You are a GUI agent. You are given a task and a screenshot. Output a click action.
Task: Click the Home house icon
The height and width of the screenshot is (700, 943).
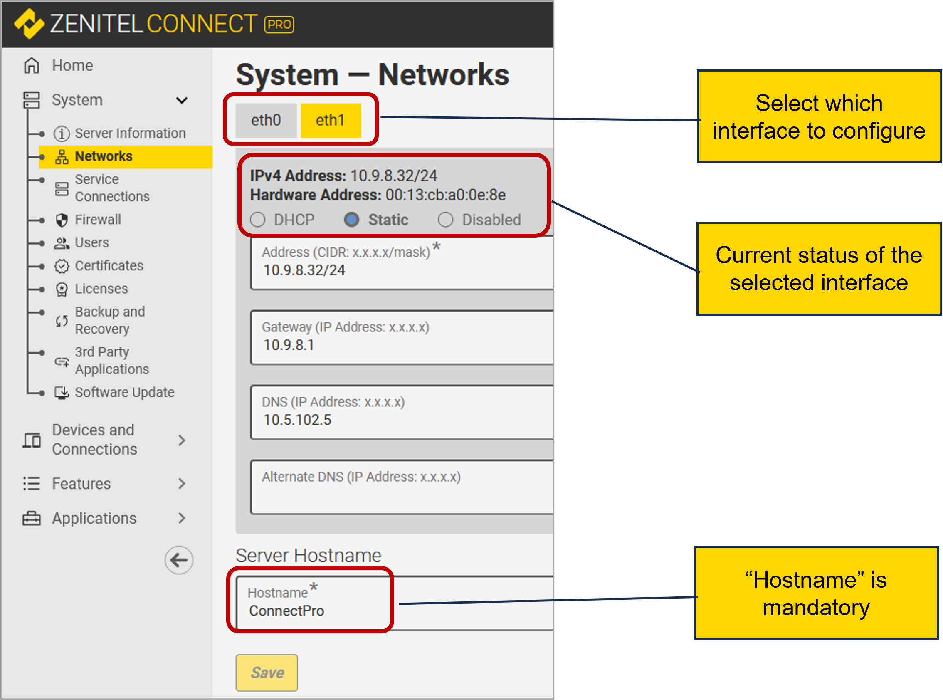32,66
